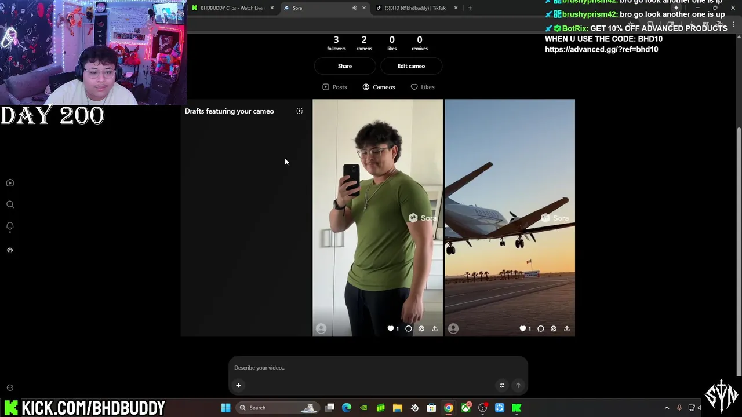The width and height of the screenshot is (742, 417).
Task: Click the plus attach button in prompt box
Action: tap(238, 385)
